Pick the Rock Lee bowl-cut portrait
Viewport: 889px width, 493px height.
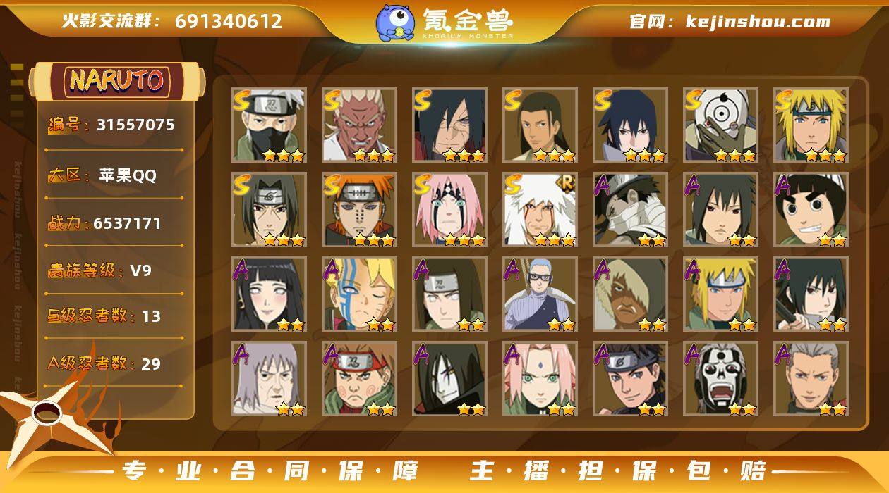click(x=811, y=210)
